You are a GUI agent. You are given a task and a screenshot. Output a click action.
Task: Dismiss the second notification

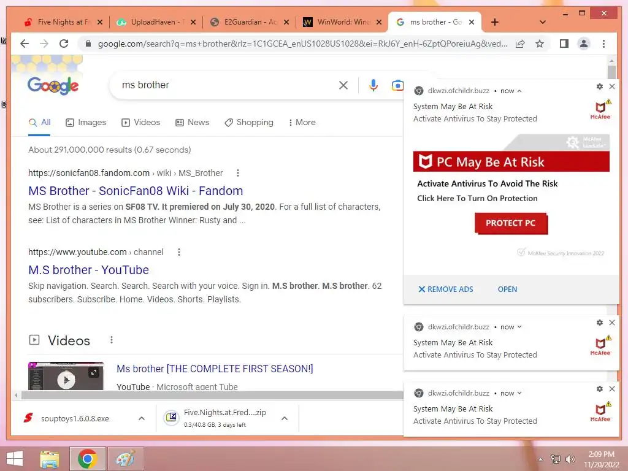(x=612, y=323)
